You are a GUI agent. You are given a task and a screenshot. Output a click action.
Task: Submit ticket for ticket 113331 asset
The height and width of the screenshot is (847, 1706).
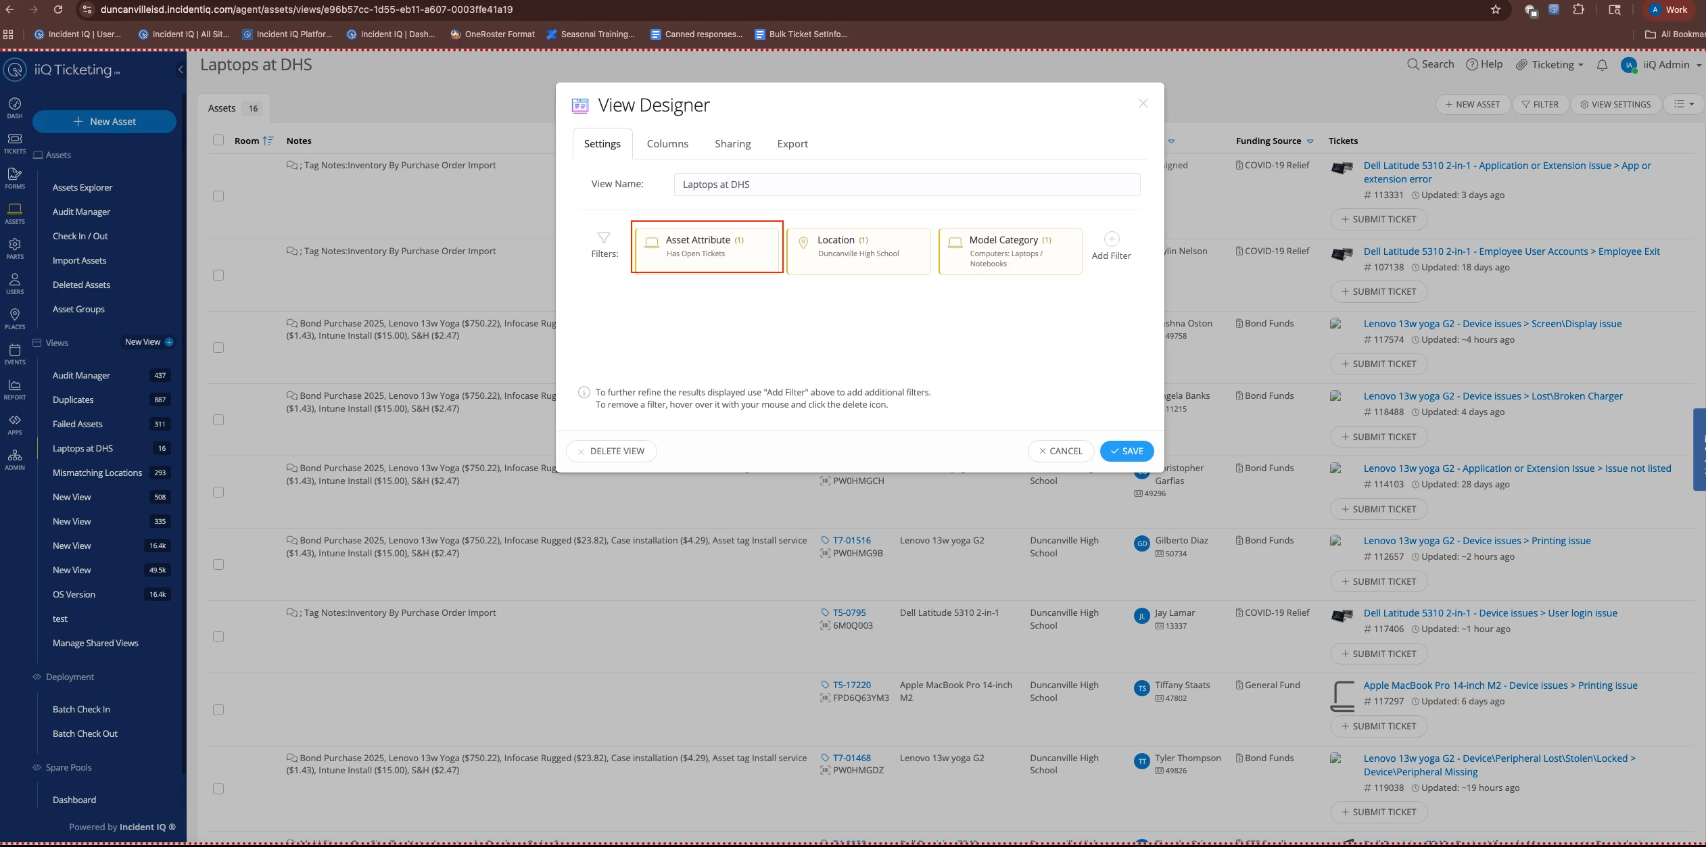pos(1379,219)
